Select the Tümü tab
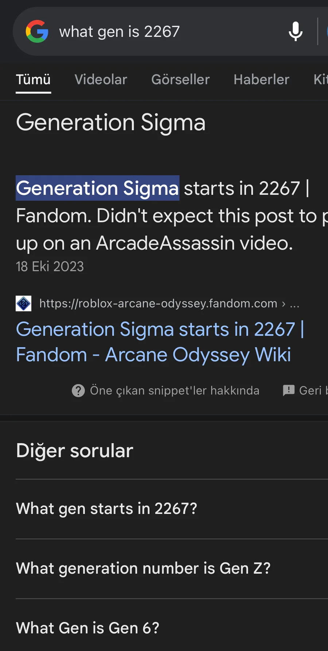Viewport: 328px width, 651px height. pos(33,79)
